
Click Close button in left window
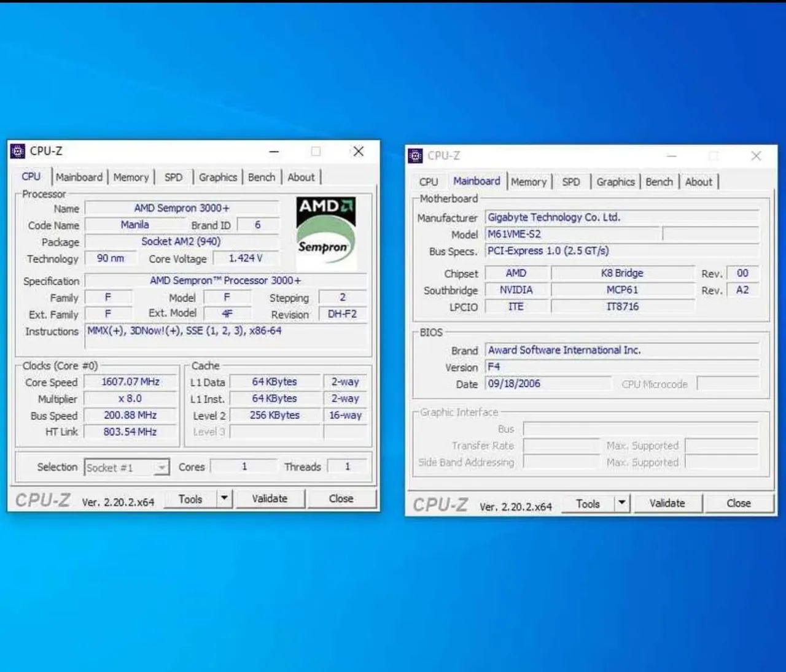341,498
